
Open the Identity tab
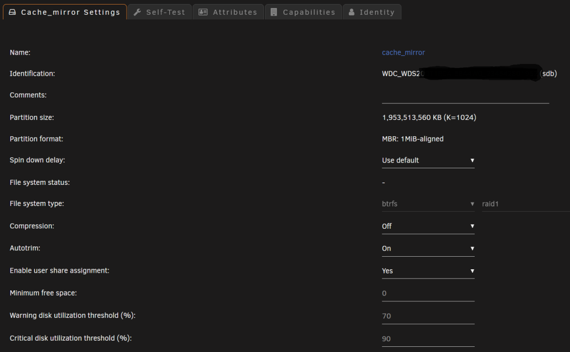(372, 12)
